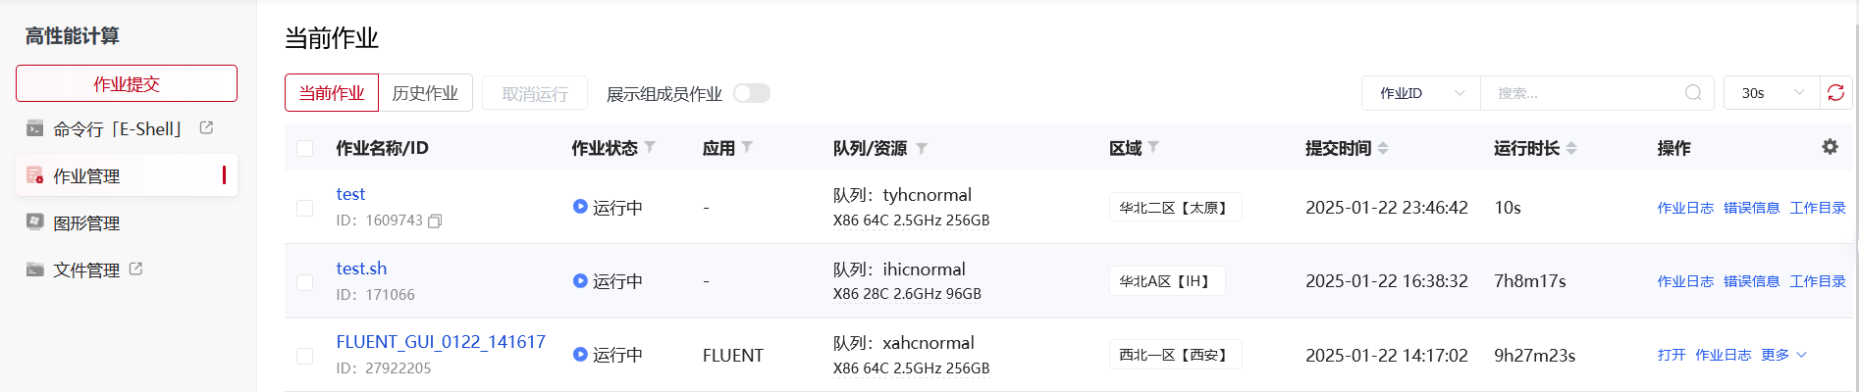Sort jobs by 提交时间

tap(1383, 148)
